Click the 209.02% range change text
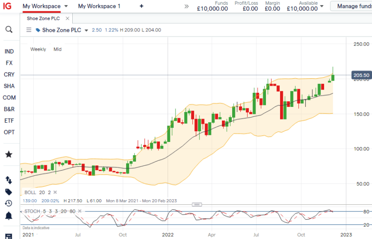The image size is (372, 239). pos(50,201)
